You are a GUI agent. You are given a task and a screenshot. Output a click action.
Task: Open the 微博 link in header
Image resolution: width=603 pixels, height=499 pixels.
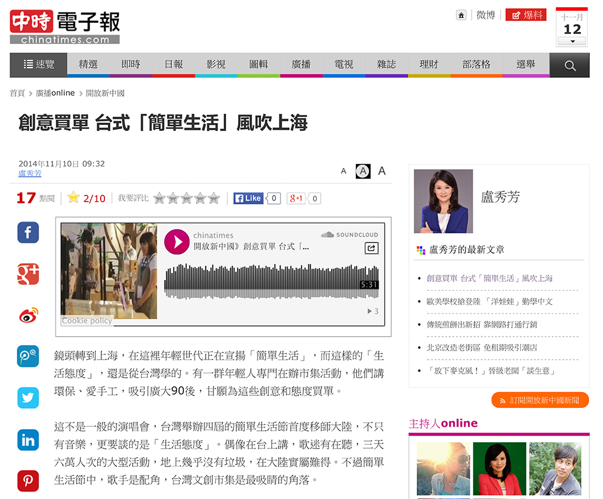(485, 15)
